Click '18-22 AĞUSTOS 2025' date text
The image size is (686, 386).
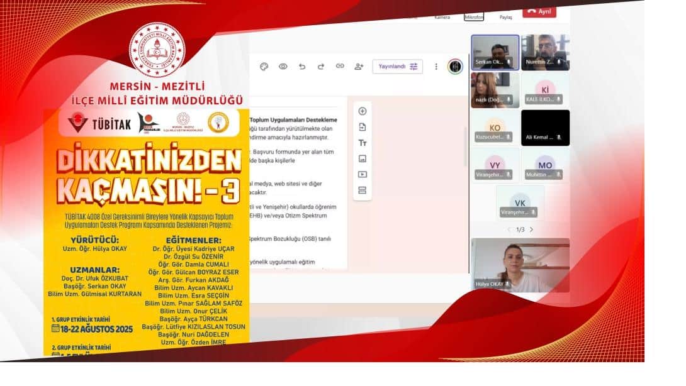[96, 329]
